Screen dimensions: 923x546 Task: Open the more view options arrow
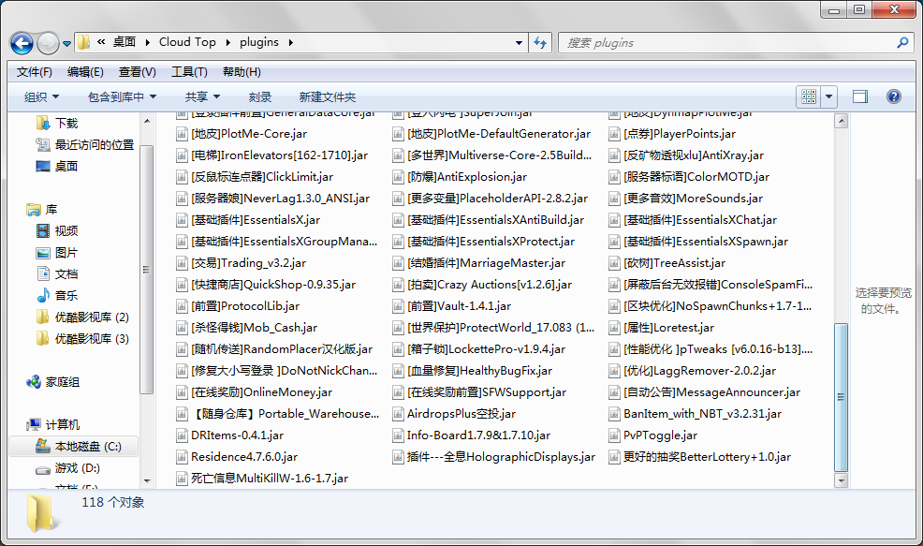[x=828, y=96]
